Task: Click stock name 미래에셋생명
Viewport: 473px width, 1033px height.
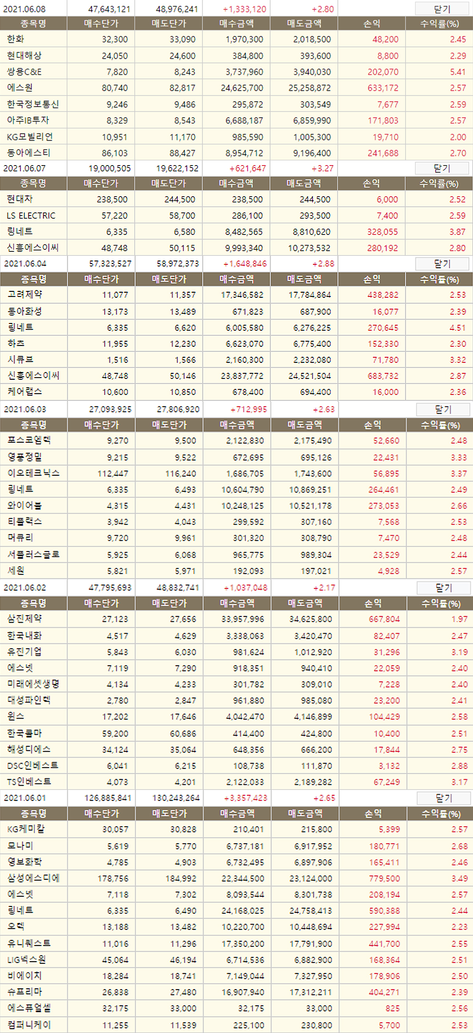Action: (33, 684)
